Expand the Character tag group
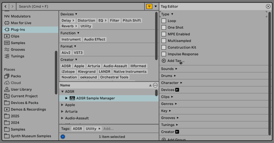 [181, 83]
